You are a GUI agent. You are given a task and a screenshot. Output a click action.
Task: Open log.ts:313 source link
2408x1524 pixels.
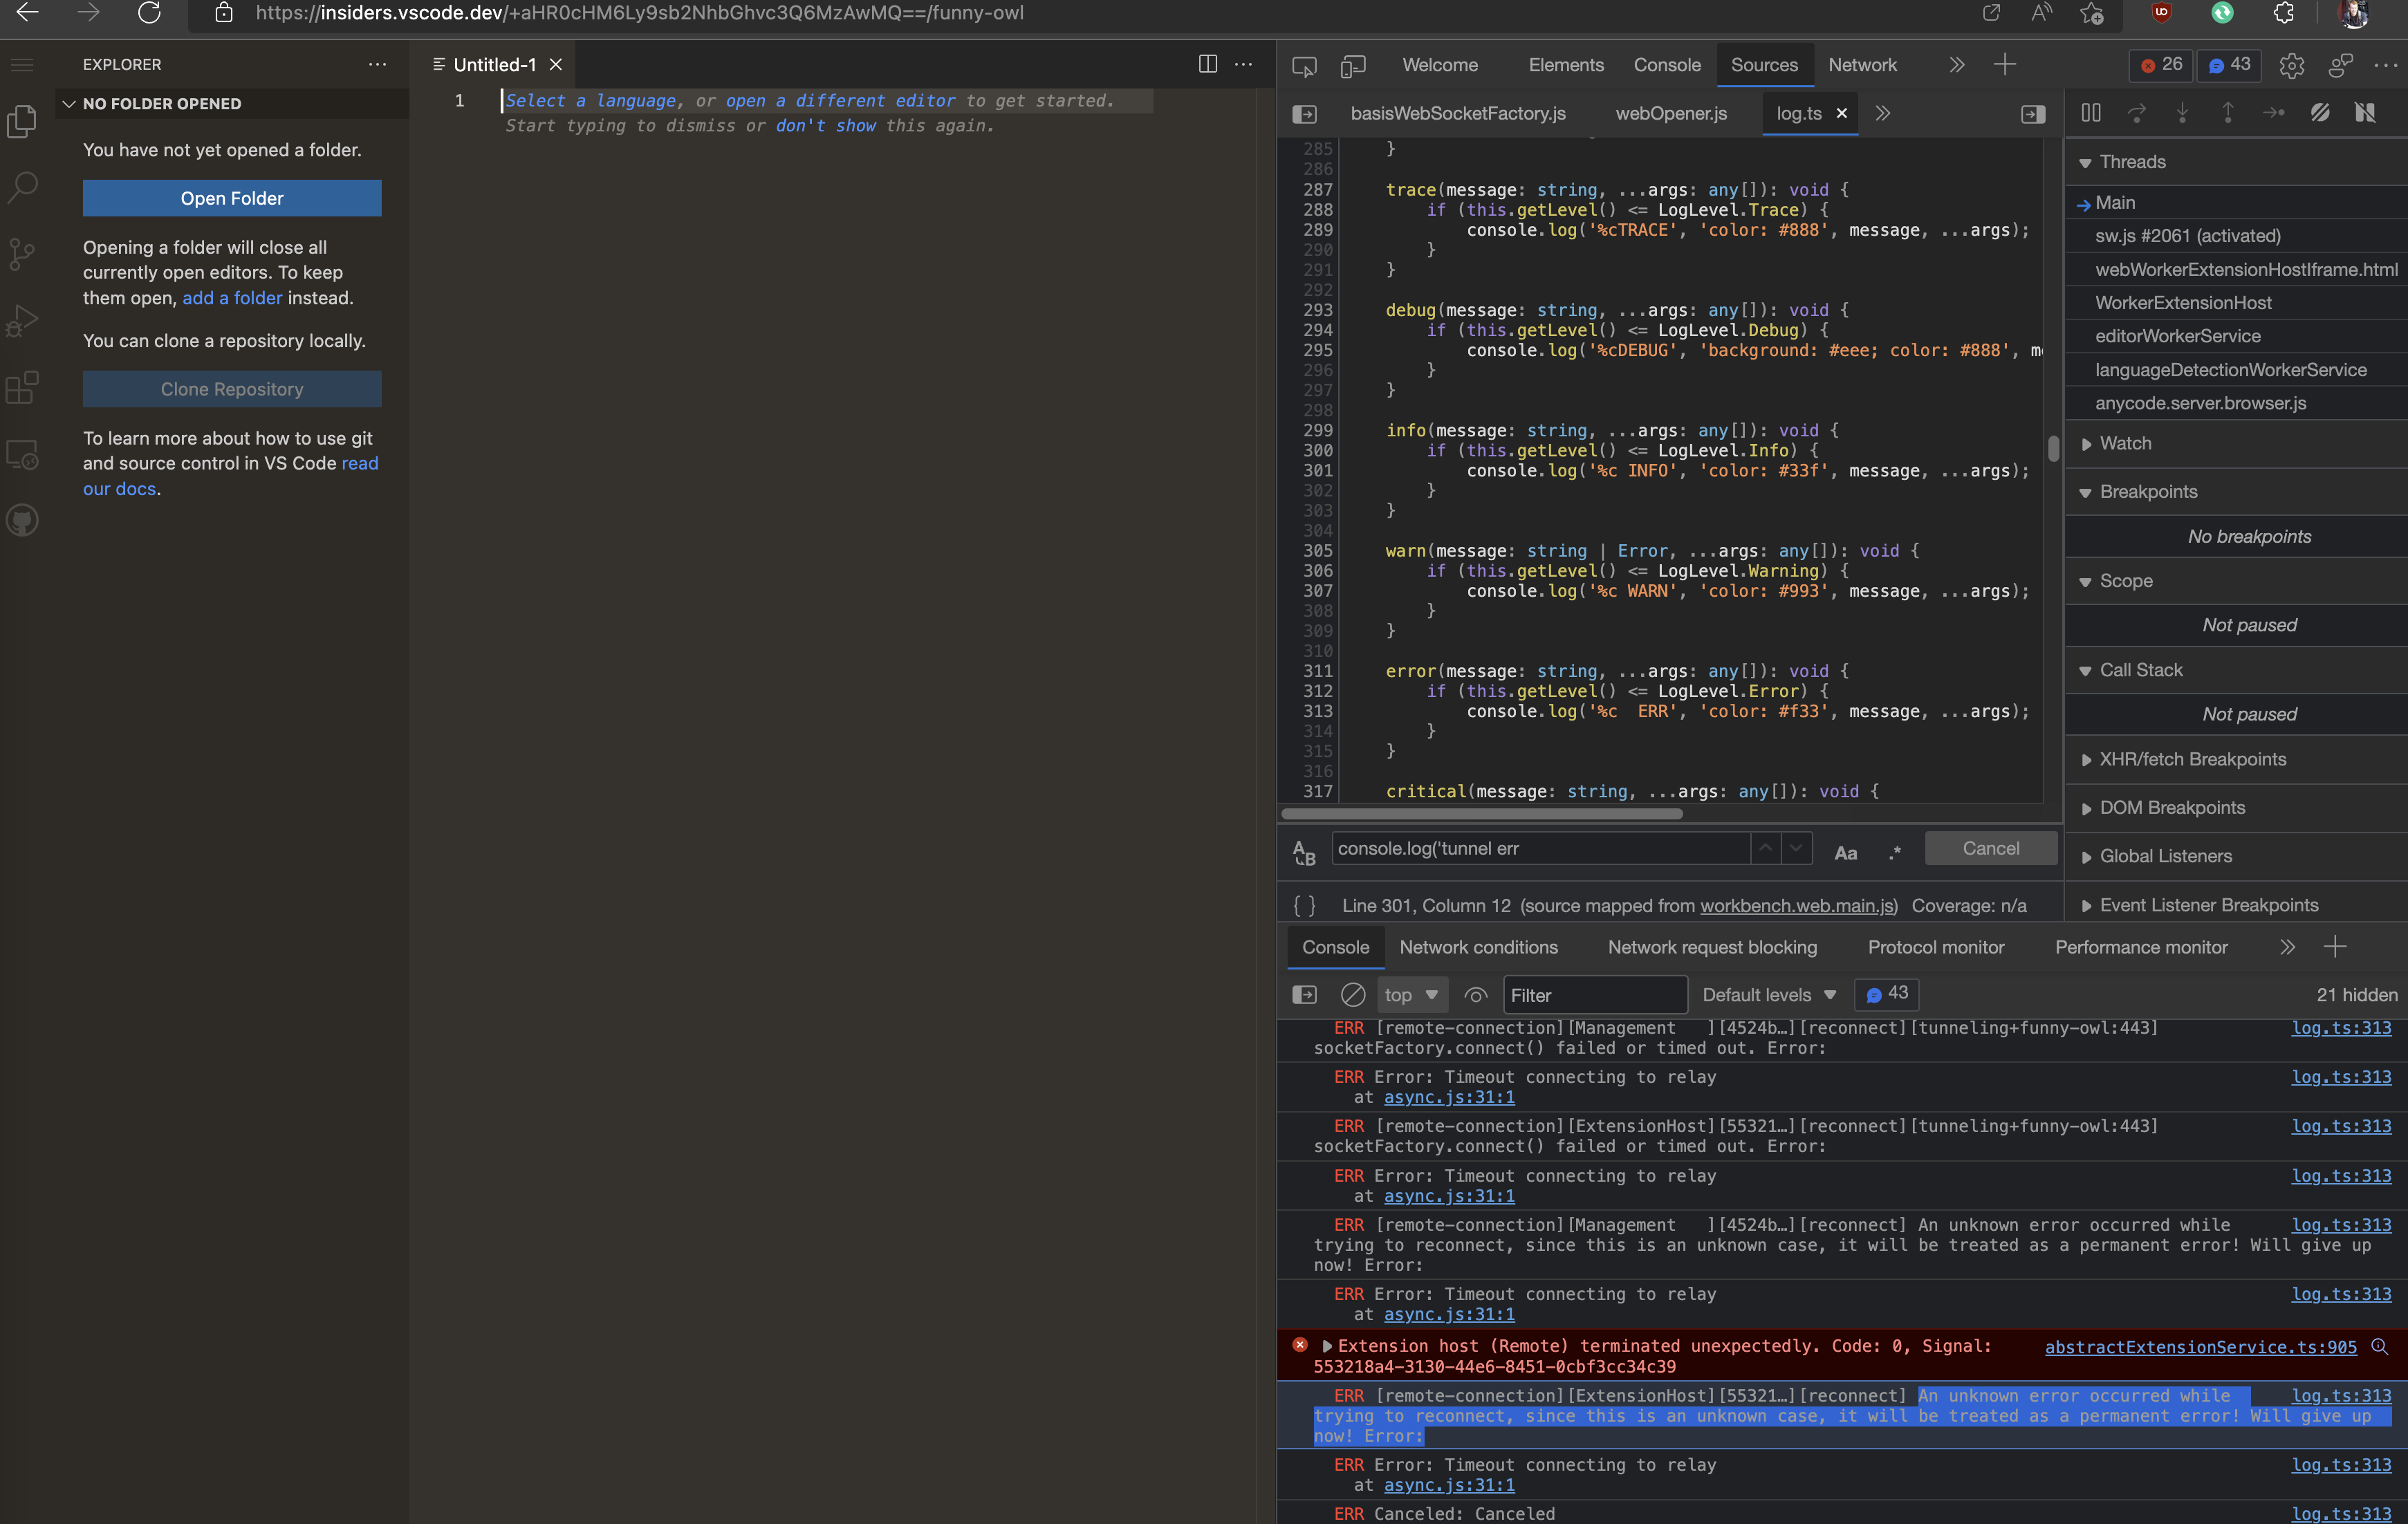[x=2340, y=1028]
